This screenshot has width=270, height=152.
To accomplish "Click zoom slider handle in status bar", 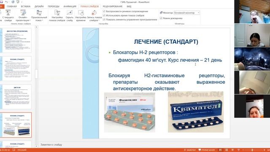I will pyautogui.click(x=252, y=150).
